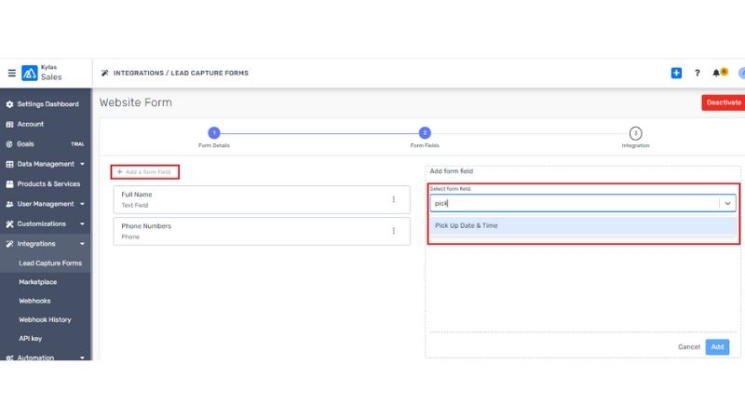745x419 pixels.
Task: Open API key menu item
Action: (30, 339)
